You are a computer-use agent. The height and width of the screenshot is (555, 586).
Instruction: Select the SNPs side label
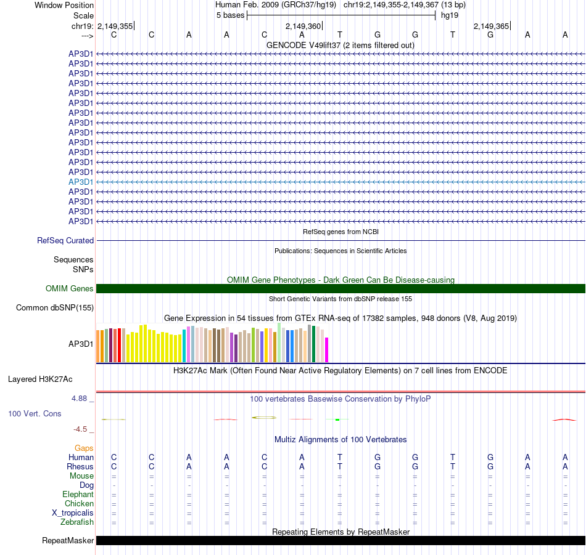(83, 269)
